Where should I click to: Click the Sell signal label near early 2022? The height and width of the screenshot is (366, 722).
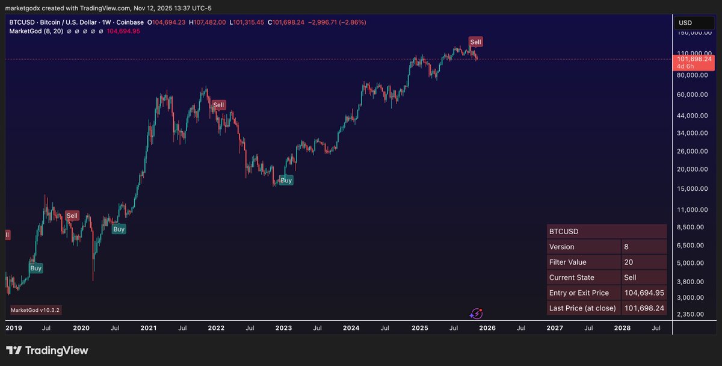(x=218, y=105)
